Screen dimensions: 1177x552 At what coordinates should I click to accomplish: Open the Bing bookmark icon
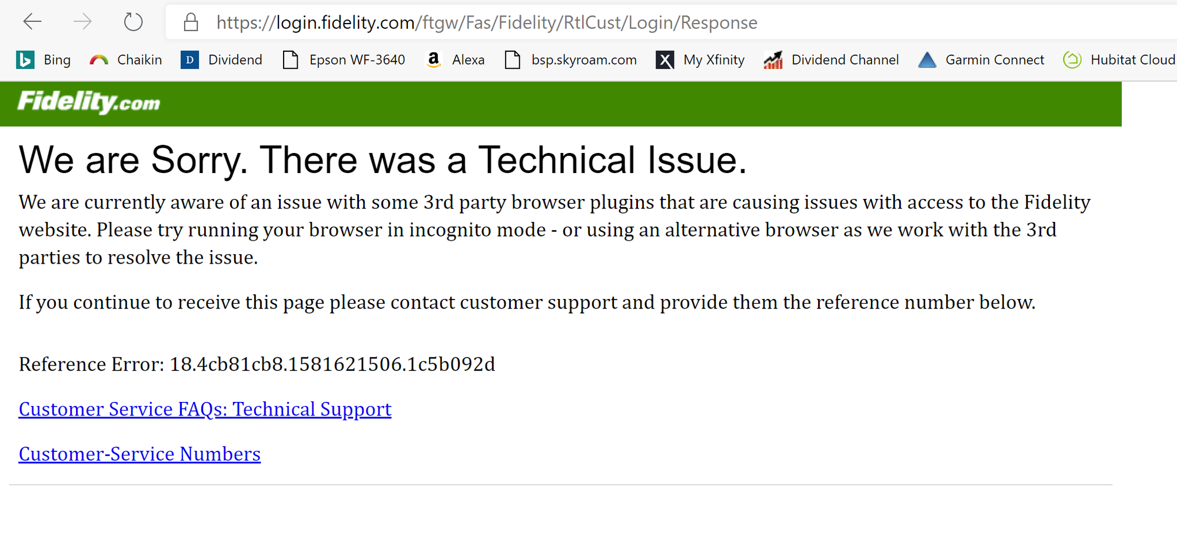[25, 60]
